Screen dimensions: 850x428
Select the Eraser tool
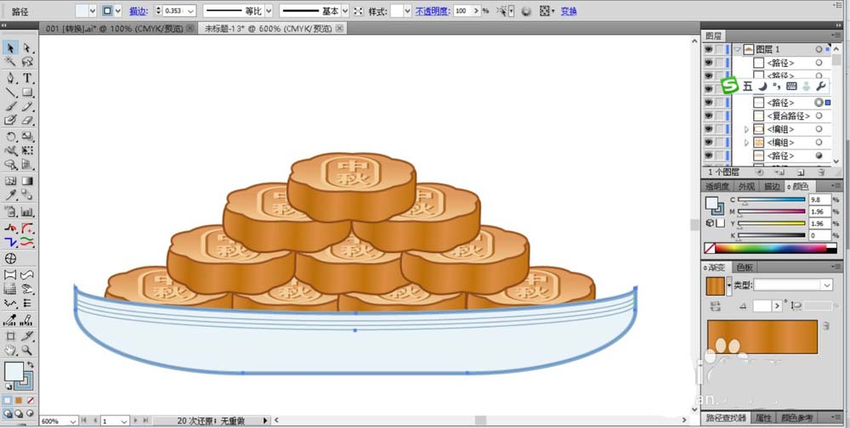click(x=27, y=121)
